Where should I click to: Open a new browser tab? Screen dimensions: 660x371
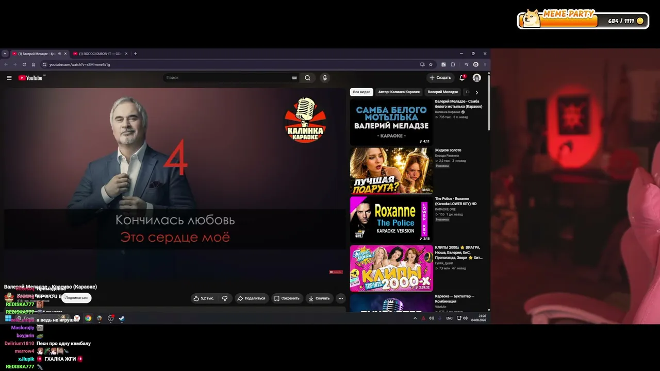[136, 54]
